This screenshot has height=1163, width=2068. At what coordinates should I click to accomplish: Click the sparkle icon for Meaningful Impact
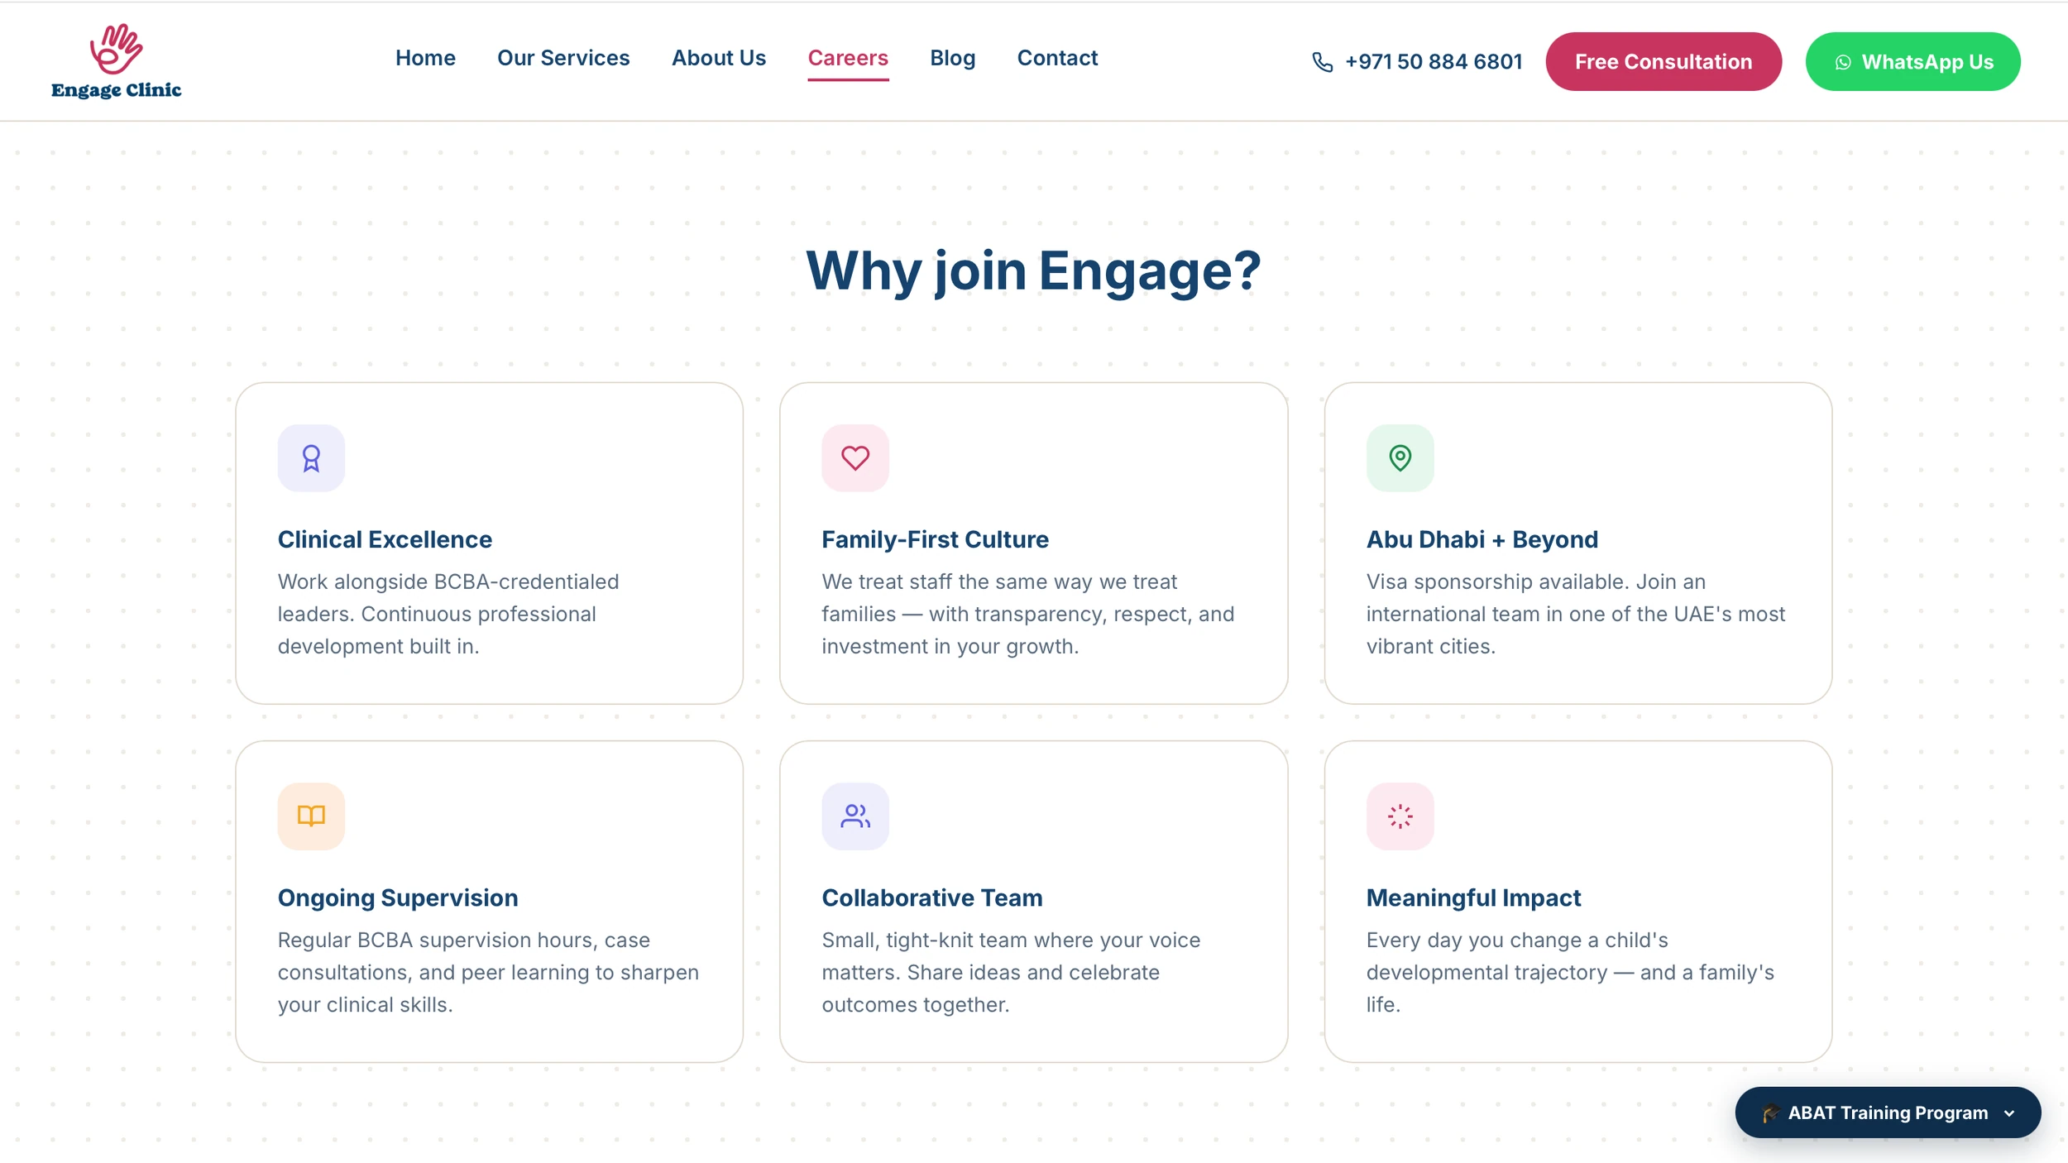[x=1400, y=816]
